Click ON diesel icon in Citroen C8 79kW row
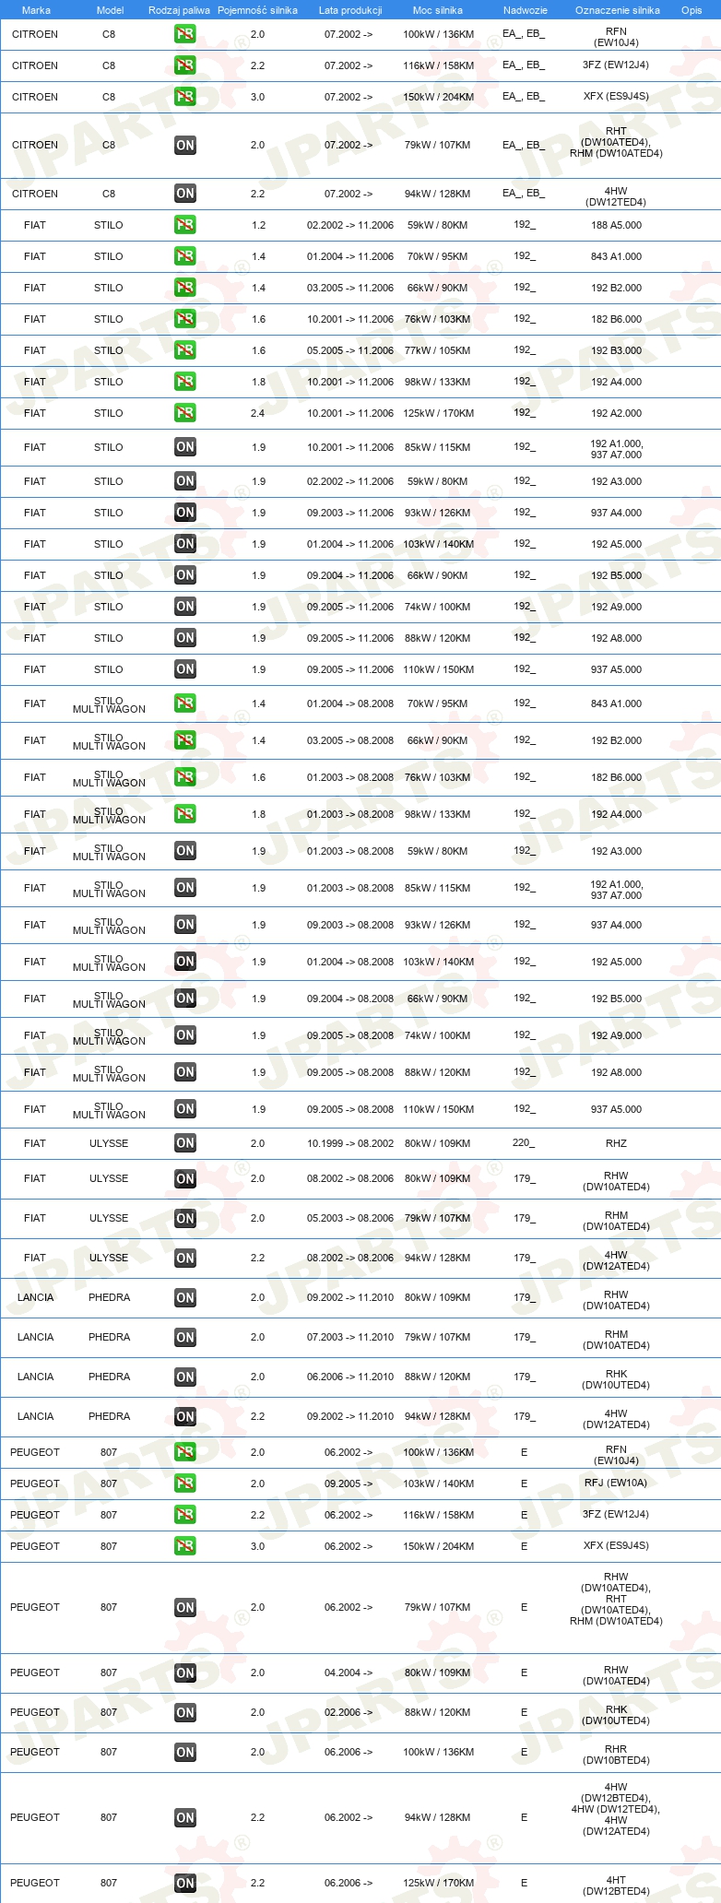 [184, 145]
